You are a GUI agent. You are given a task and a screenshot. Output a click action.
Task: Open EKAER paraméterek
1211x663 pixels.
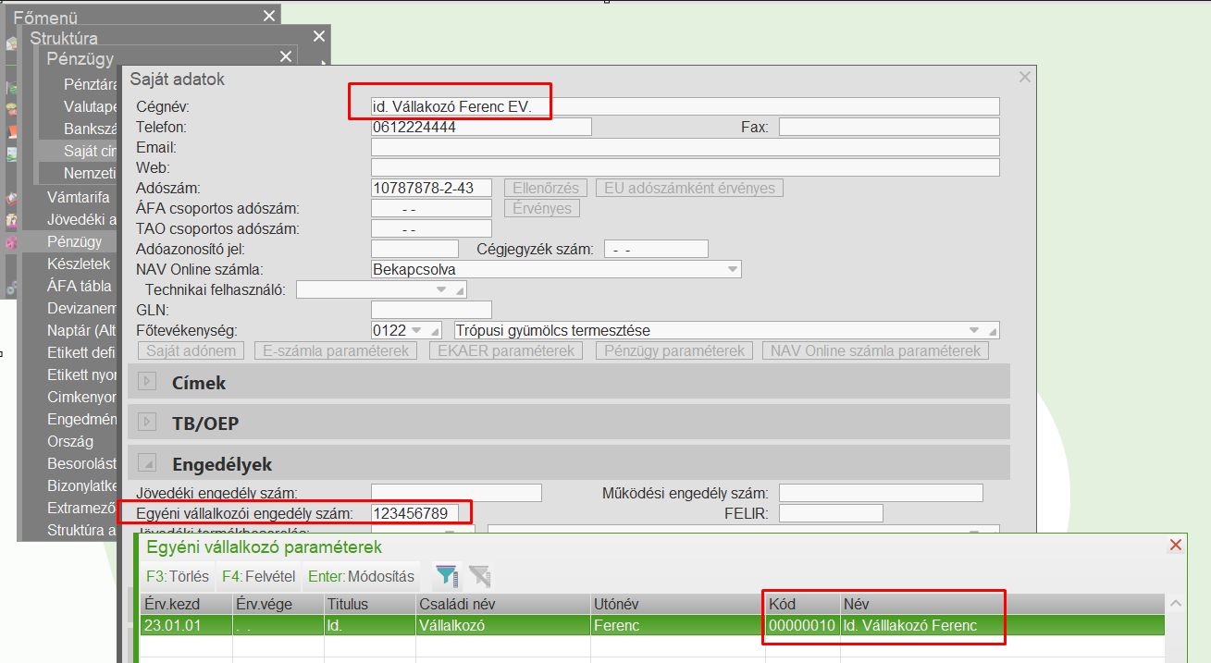coord(505,350)
